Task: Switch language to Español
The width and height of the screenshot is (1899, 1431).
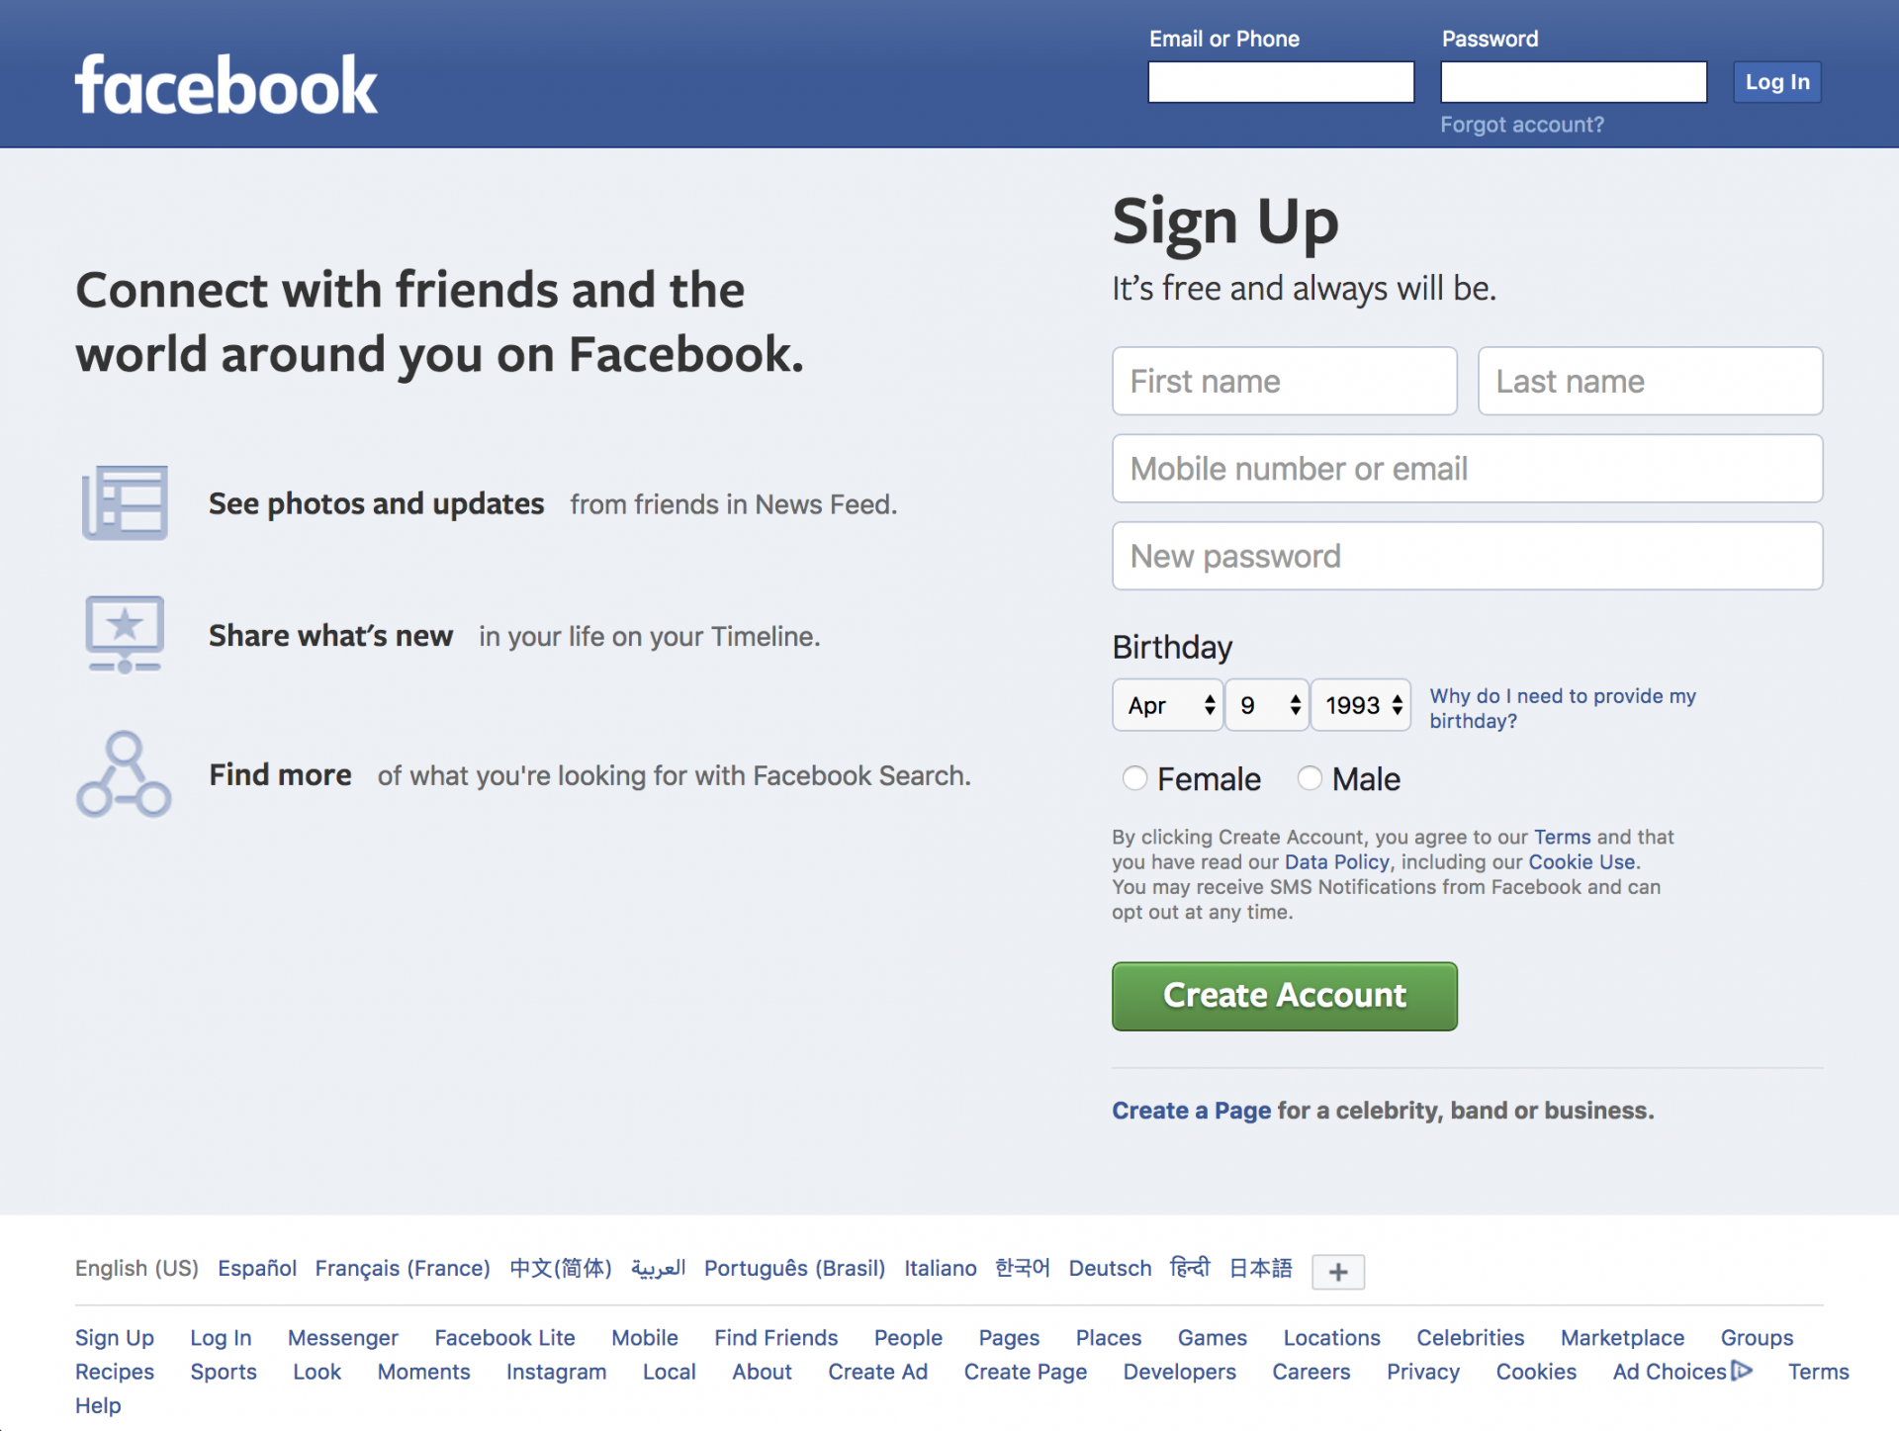Action: (257, 1268)
